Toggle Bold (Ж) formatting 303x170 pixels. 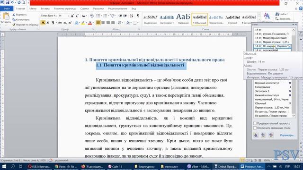43,23
